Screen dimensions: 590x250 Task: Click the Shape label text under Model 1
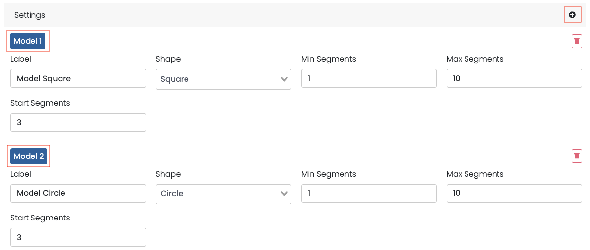click(168, 59)
